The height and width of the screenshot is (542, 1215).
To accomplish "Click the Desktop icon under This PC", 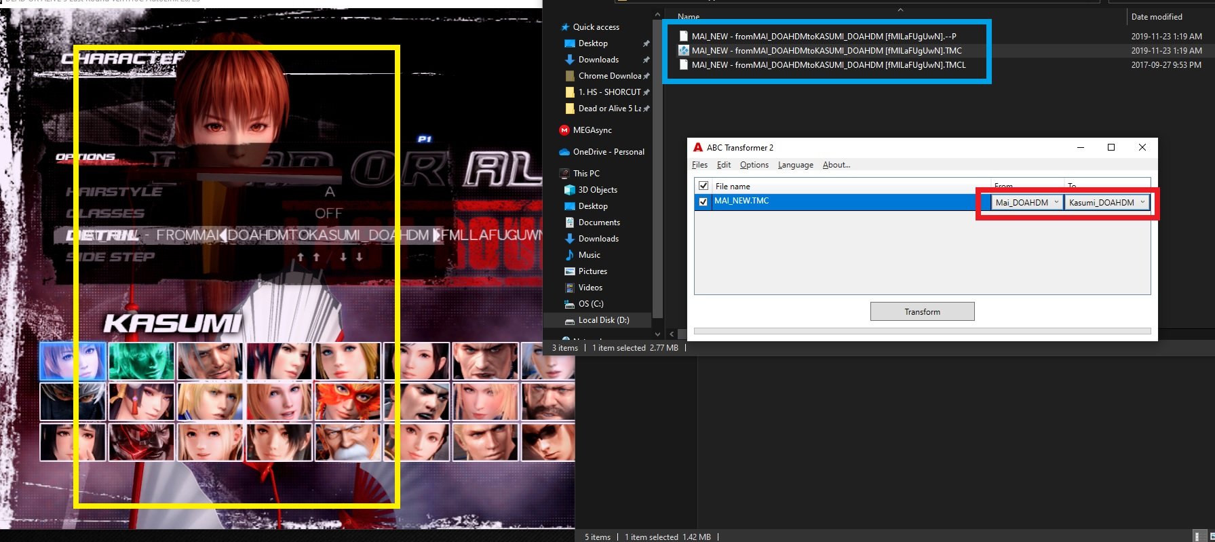I will [x=570, y=206].
